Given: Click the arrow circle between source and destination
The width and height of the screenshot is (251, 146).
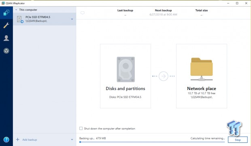Looking at the screenshot, I should tap(164, 76).
